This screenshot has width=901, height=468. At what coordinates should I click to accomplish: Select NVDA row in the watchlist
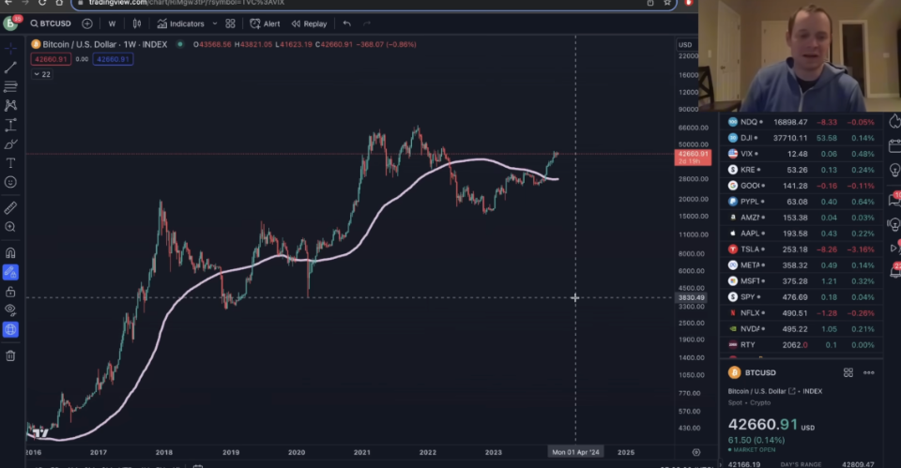(x=801, y=329)
